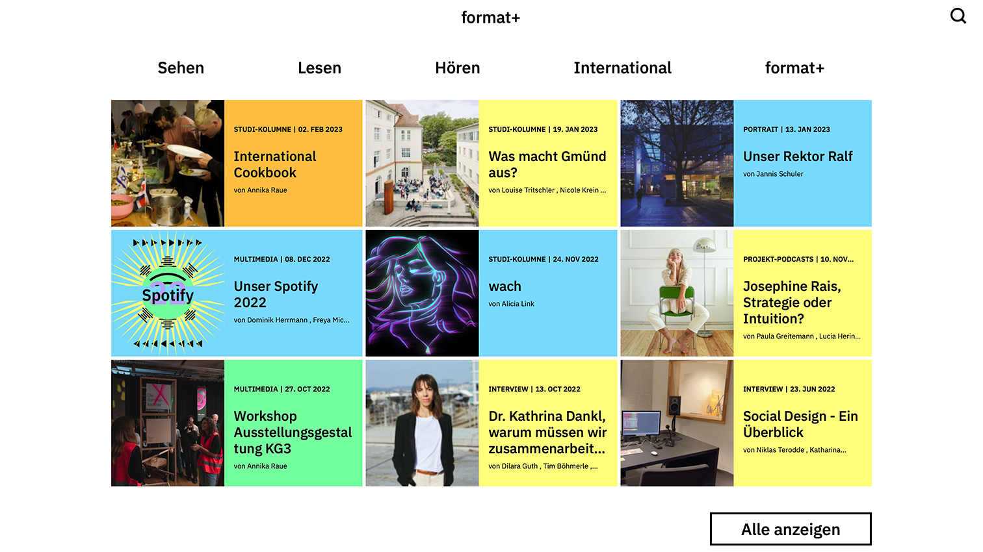This screenshot has height=552, width=983.
Task: Open the neon face illustration thumbnail
Action: (x=423, y=293)
